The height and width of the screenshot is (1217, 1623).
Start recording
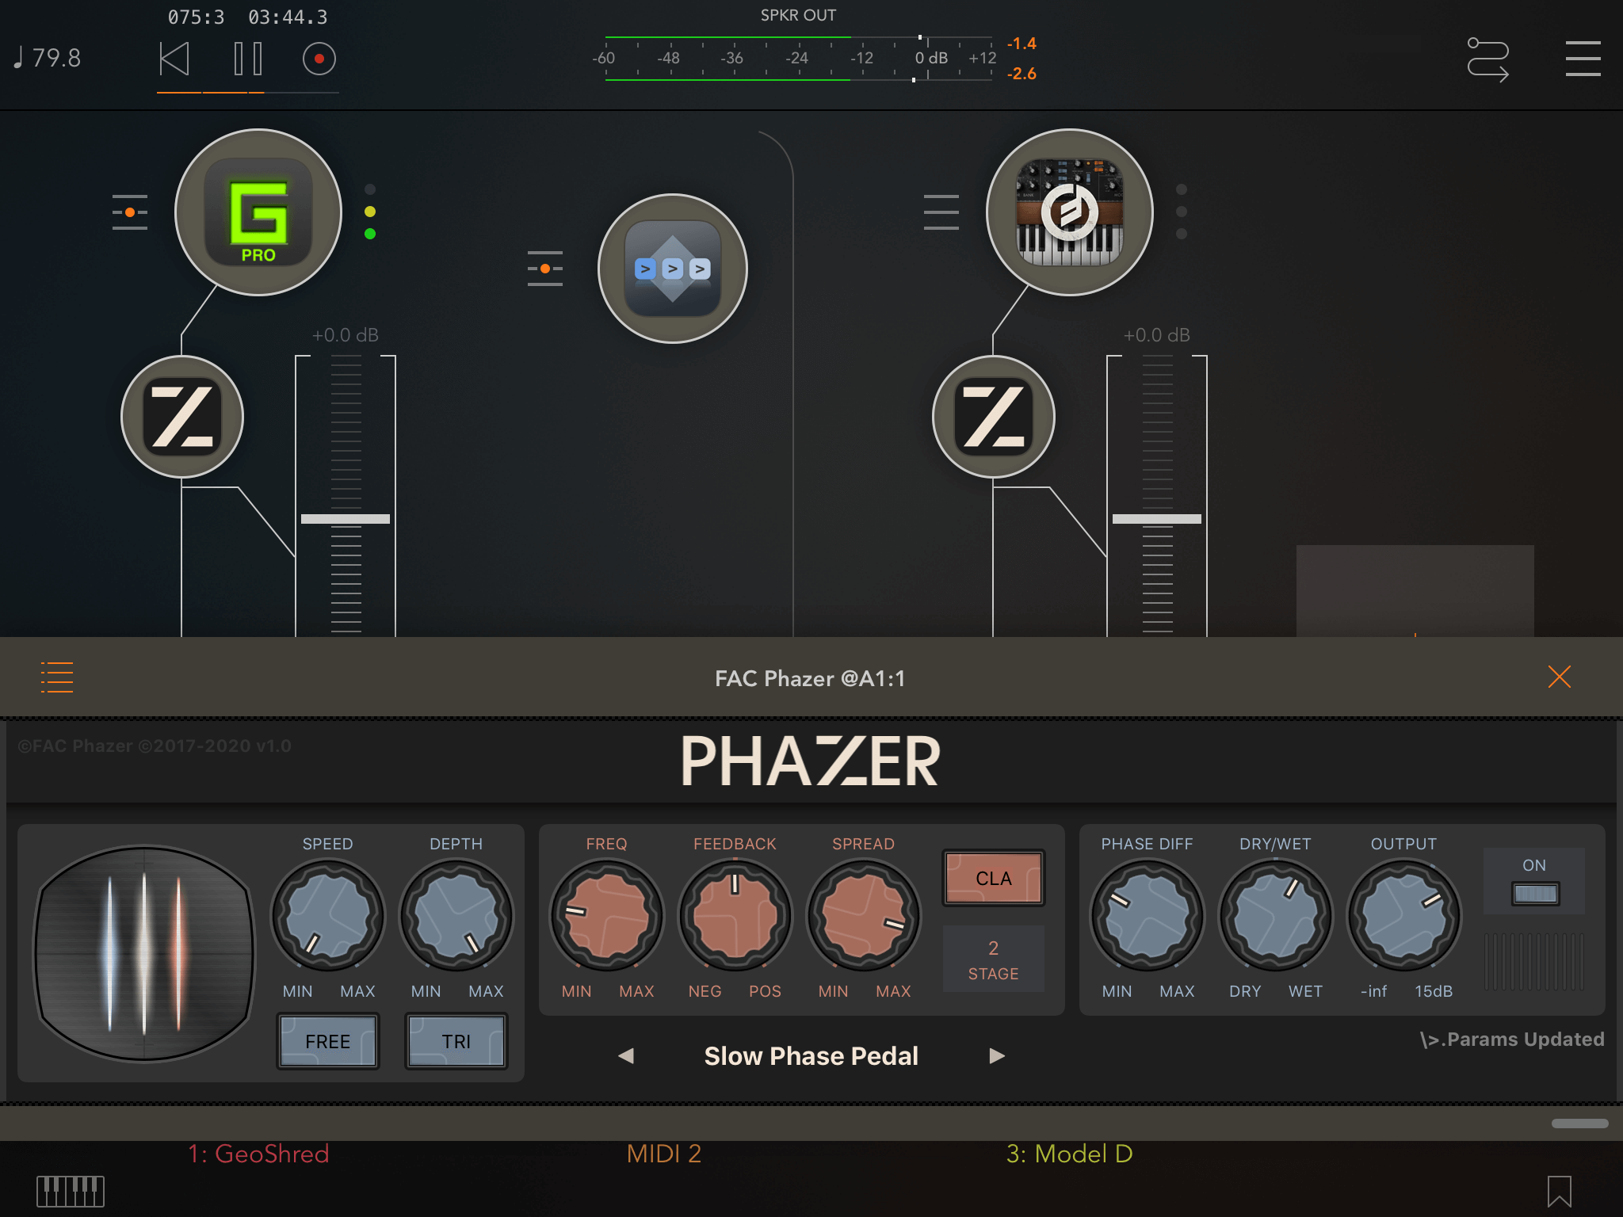coord(319,59)
